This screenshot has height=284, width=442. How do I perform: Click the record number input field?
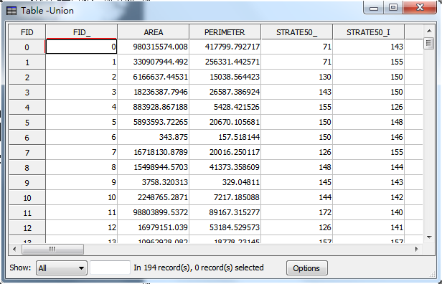[x=110, y=268]
